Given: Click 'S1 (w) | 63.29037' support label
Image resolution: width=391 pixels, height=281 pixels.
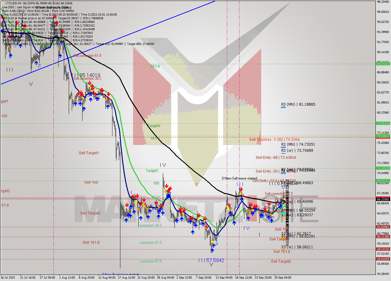Looking at the screenshot, I should coord(297,215).
